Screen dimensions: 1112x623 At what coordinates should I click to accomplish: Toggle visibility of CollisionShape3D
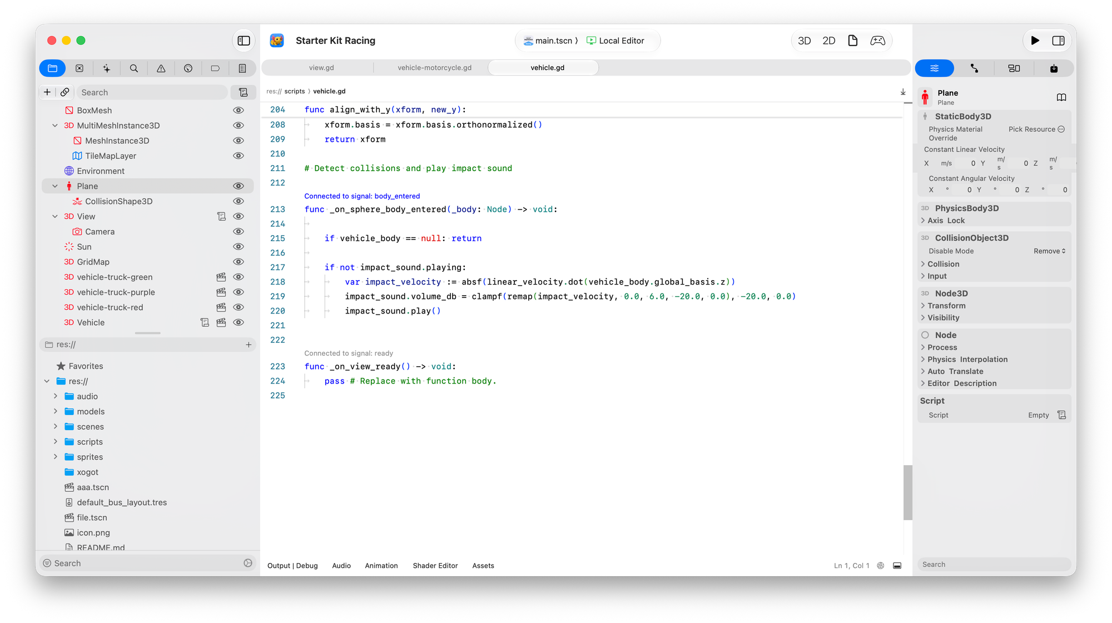click(239, 201)
